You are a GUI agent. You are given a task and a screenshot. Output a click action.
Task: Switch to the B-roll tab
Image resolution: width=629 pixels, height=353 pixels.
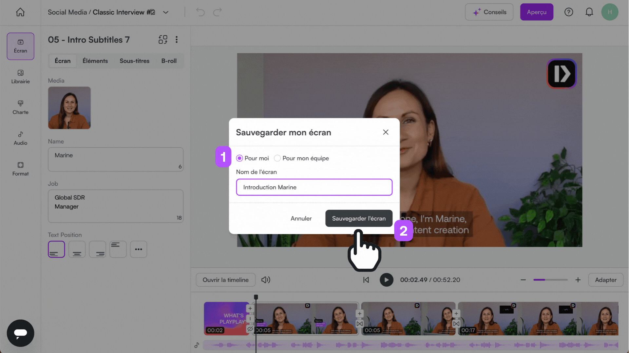169,61
